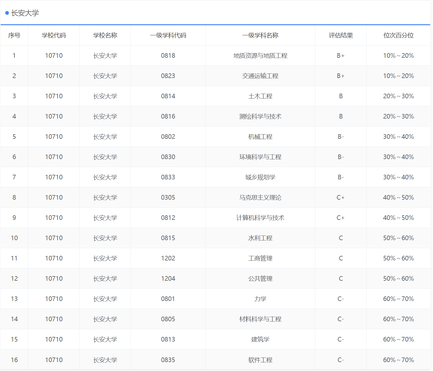Click the 学校代码 column header

pos(53,35)
